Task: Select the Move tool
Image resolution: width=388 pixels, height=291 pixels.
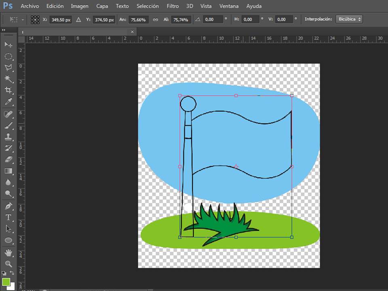Action: coord(8,44)
